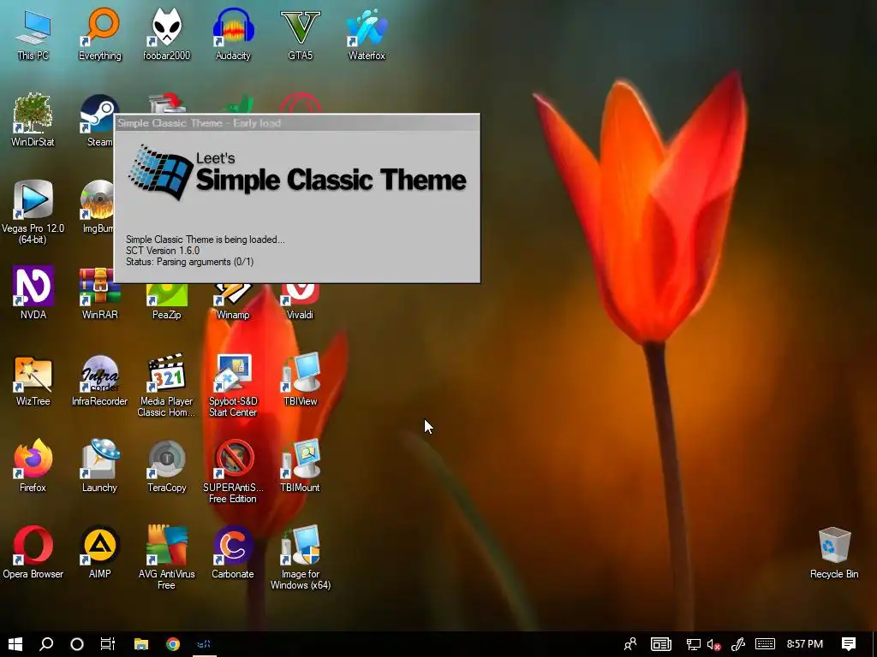Select the WizTree desktop shortcut

pyautogui.click(x=33, y=380)
